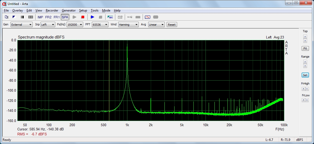Open the Tools menu
This screenshot has height=144, width=314.
coord(94,10)
